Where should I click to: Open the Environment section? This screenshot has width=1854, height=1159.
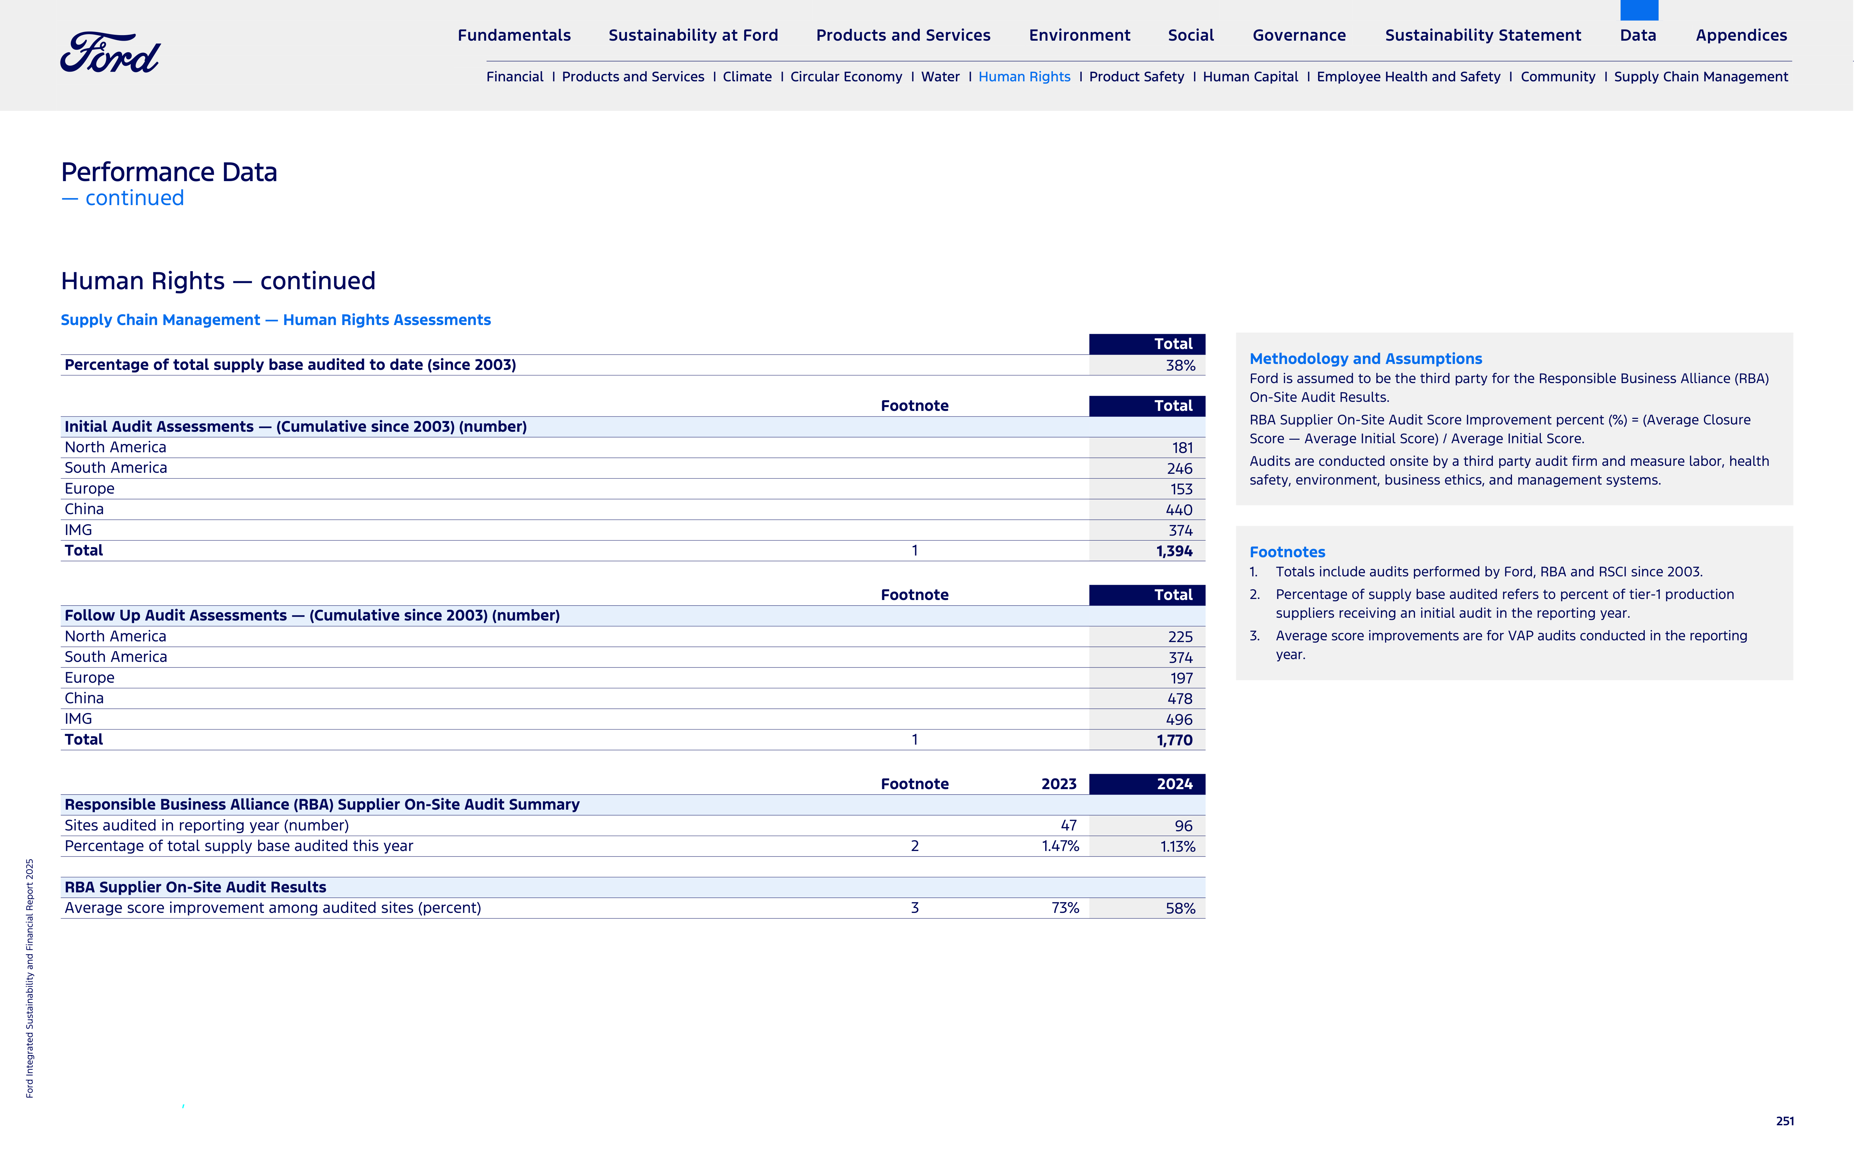[x=1079, y=35]
